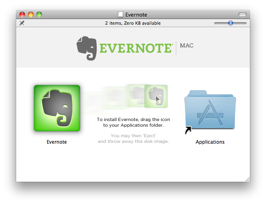
Task: Click the left end of icon size slider
Action: coord(216,23)
